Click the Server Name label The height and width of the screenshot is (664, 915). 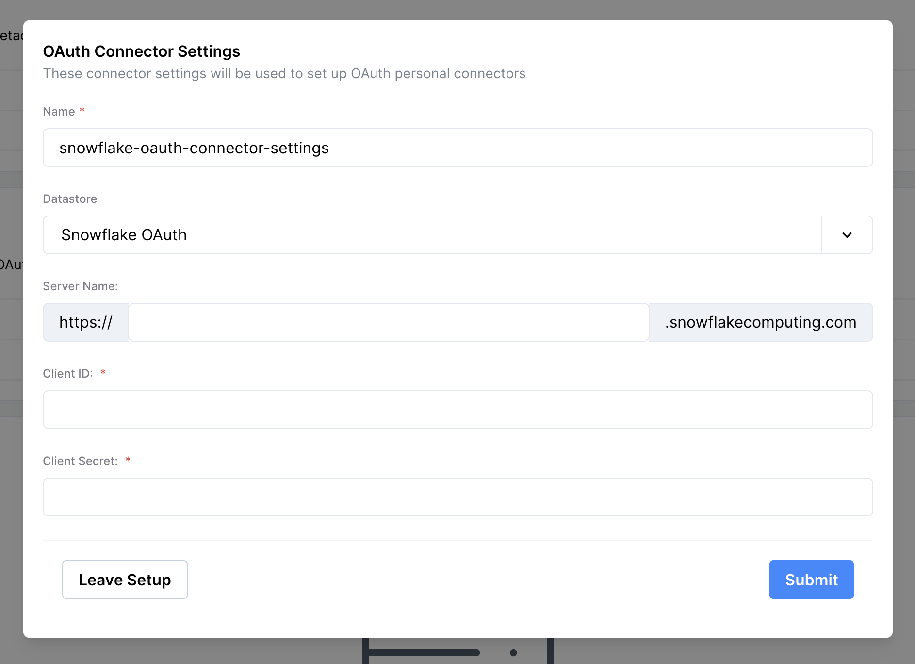click(81, 286)
